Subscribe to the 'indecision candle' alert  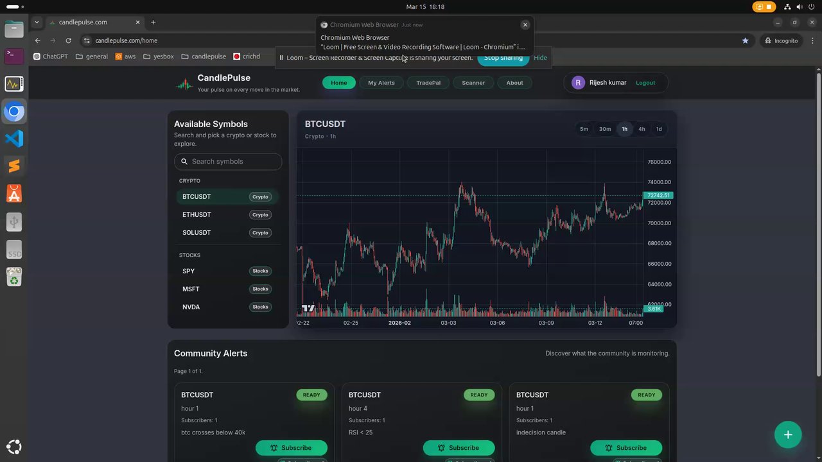627,448
